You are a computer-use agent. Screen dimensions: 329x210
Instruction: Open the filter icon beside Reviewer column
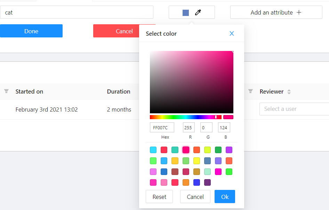coord(250,91)
